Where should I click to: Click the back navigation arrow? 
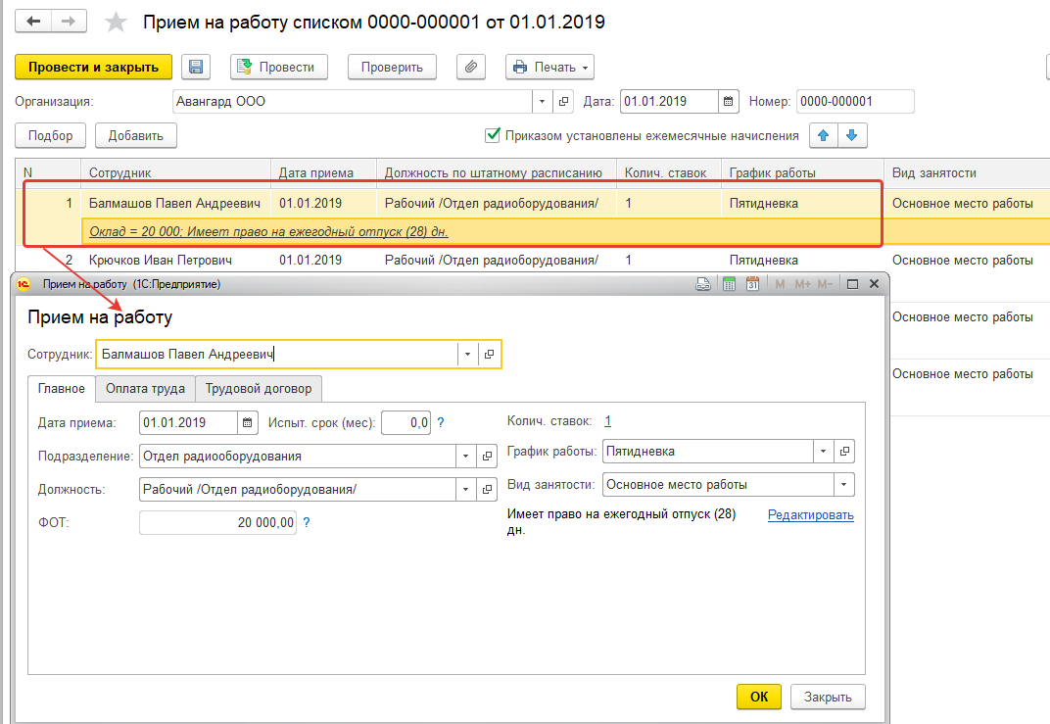click(33, 21)
